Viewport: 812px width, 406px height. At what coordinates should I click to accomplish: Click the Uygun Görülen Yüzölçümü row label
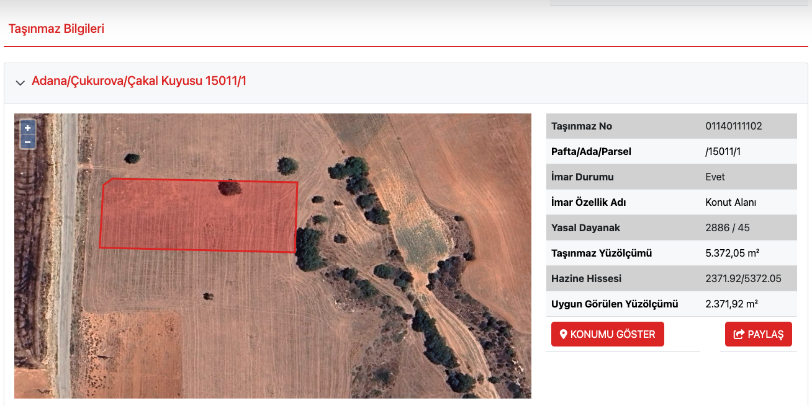click(615, 304)
